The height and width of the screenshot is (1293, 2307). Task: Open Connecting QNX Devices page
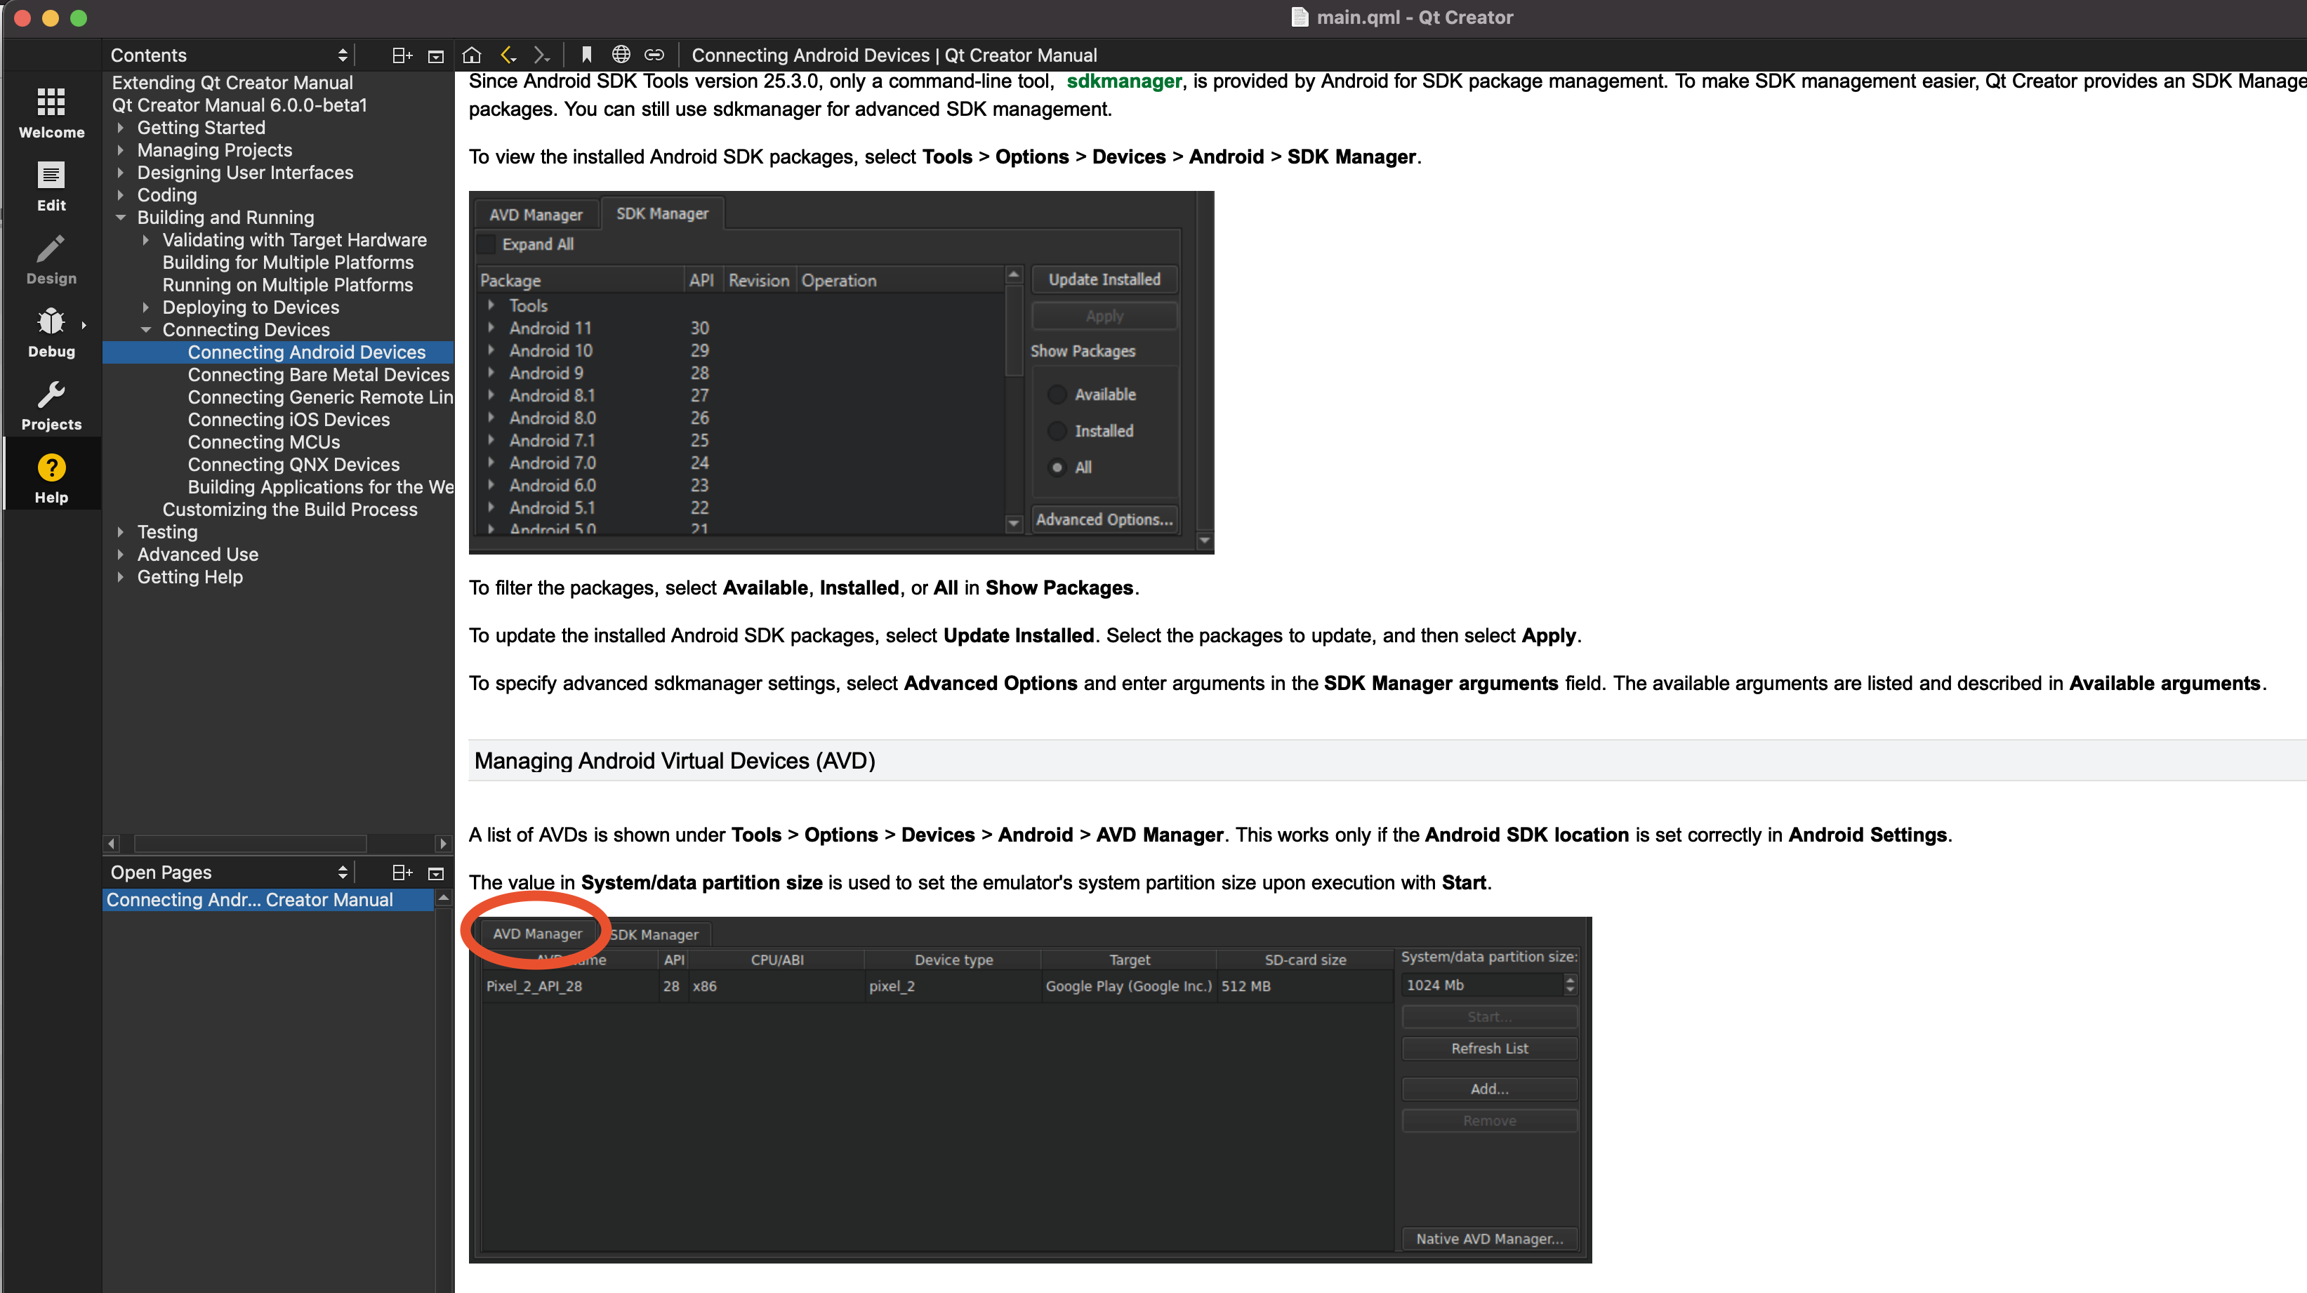[x=293, y=464]
